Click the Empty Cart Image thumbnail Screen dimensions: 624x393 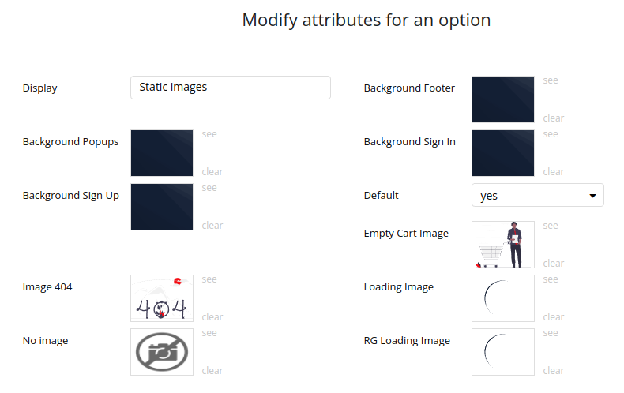point(503,245)
